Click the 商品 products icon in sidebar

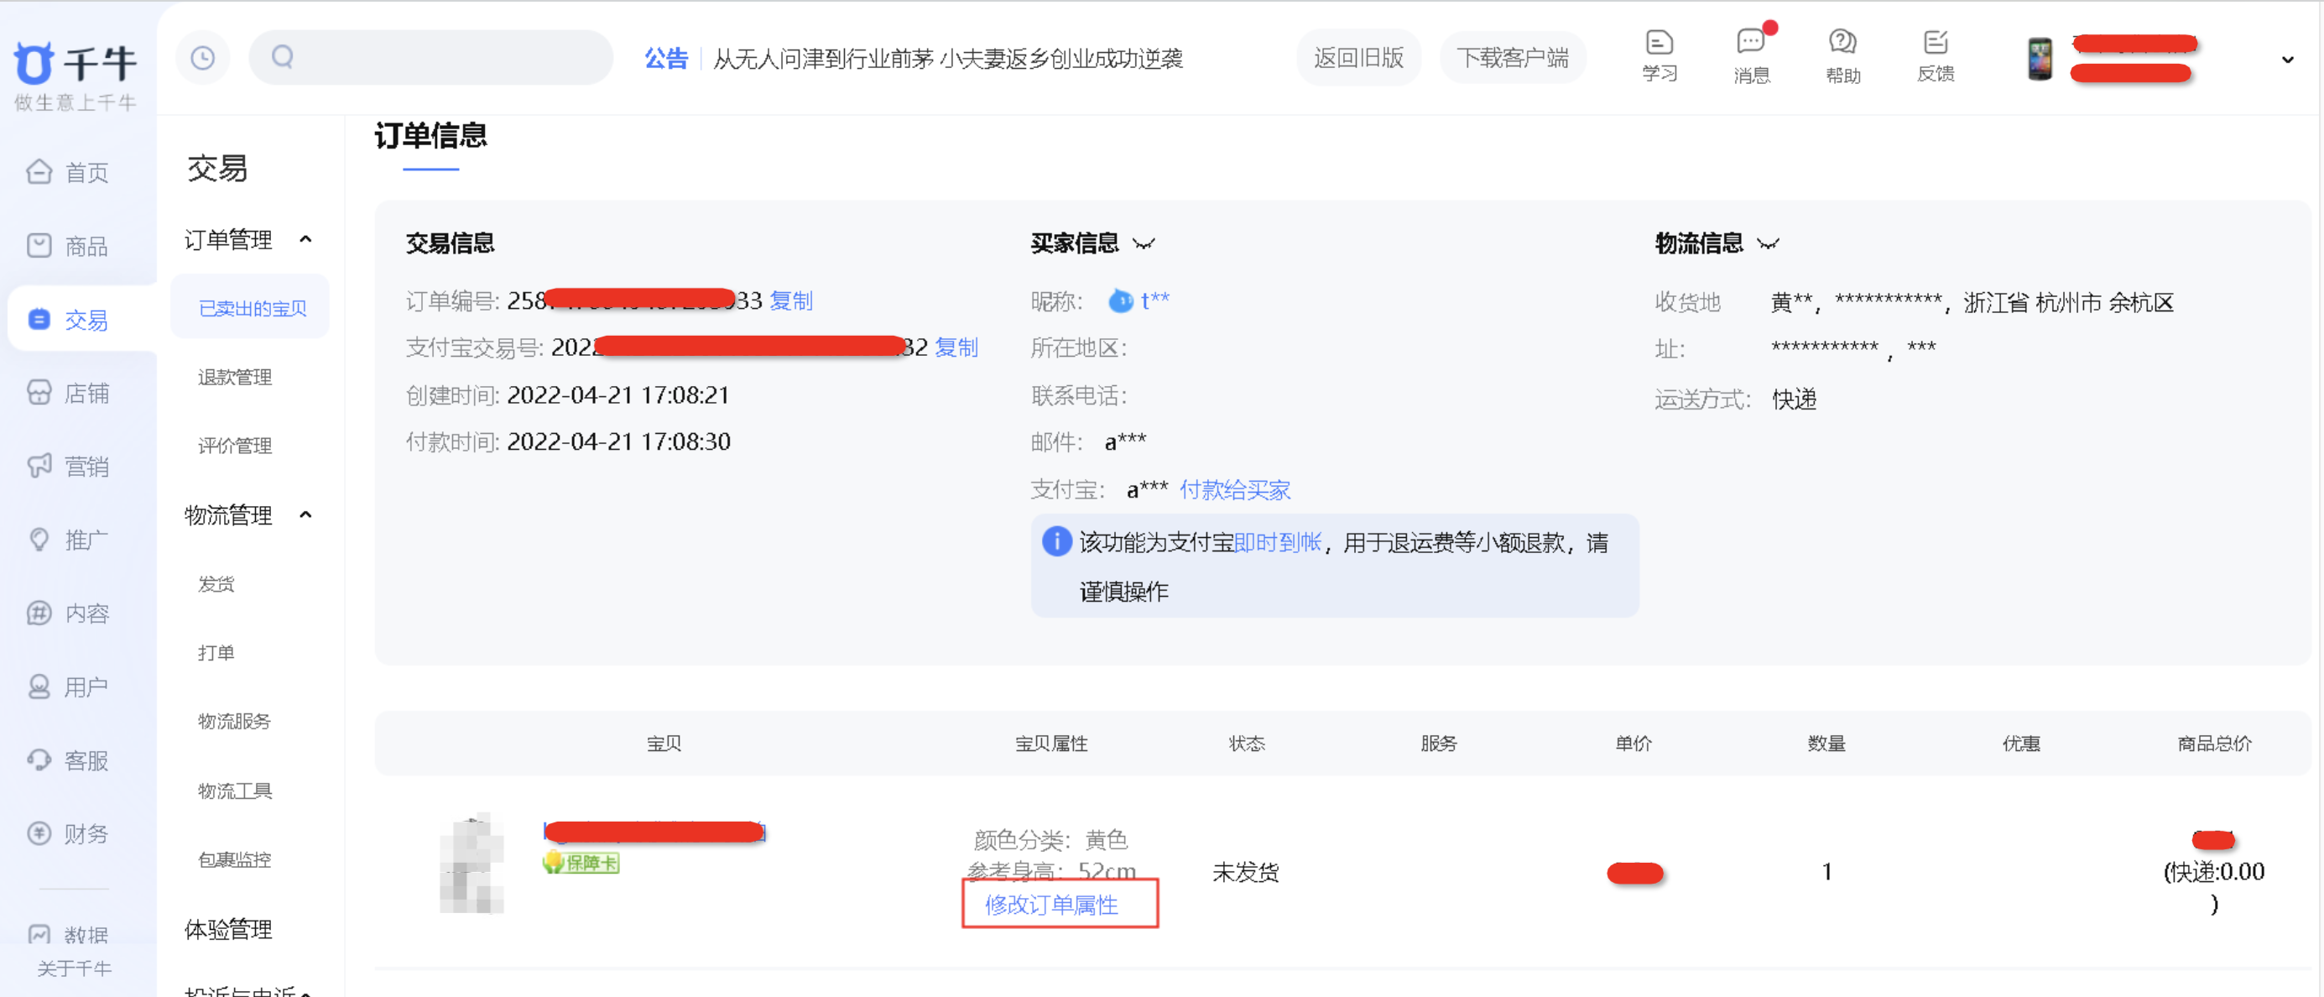tap(39, 245)
